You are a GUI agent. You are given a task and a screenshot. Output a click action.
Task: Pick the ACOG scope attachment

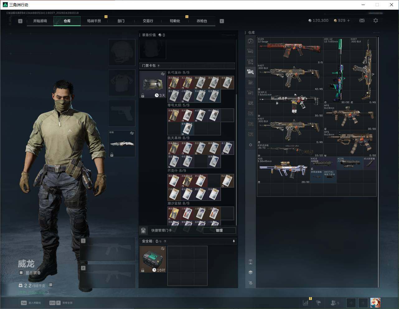350,164
